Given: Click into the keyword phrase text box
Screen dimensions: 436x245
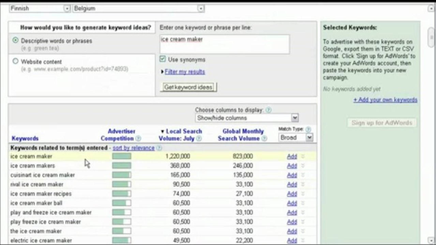Looking at the screenshot, I should (x=225, y=44).
